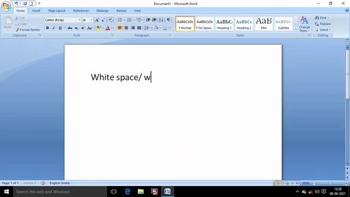Decrease paragraph indent
Screen dimensions: 350x197
click(x=148, y=20)
